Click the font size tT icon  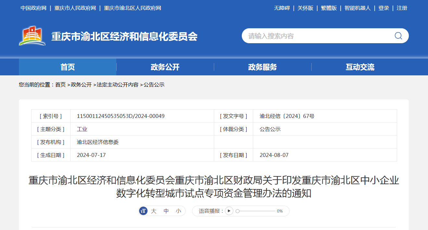pos(143,211)
